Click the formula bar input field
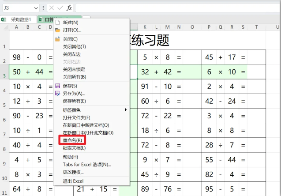The width and height of the screenshot is (281, 196). point(176,8)
